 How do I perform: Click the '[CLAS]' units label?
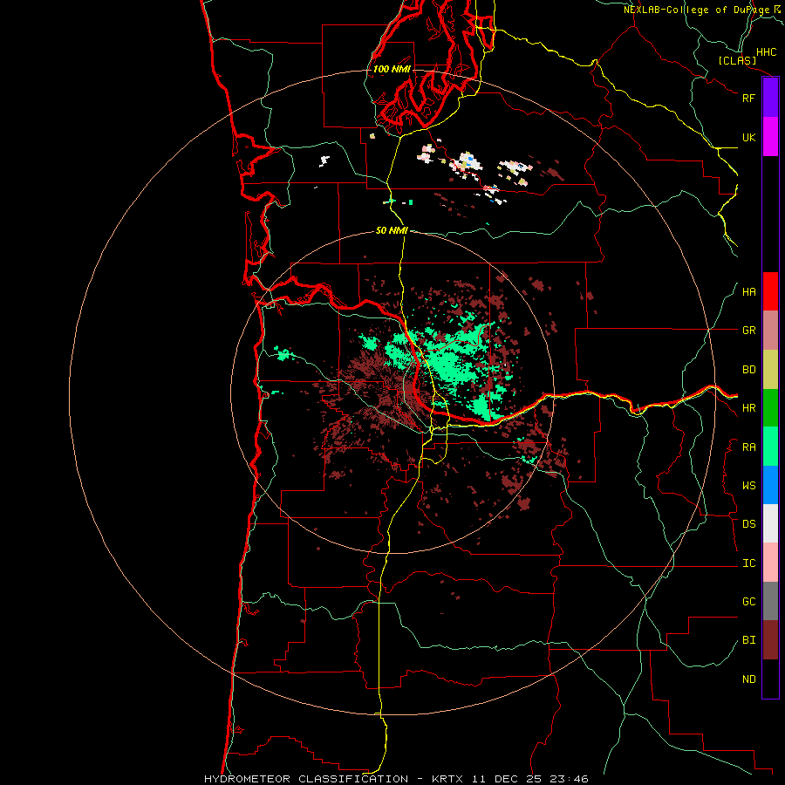pyautogui.click(x=737, y=61)
